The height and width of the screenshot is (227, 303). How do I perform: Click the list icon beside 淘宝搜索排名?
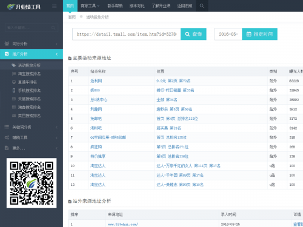click(x=14, y=74)
